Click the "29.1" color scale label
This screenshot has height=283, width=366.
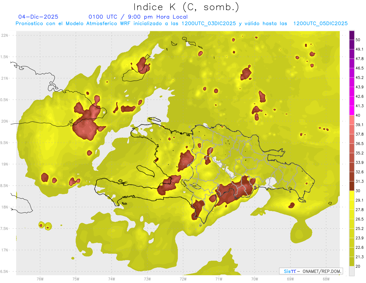(360, 200)
